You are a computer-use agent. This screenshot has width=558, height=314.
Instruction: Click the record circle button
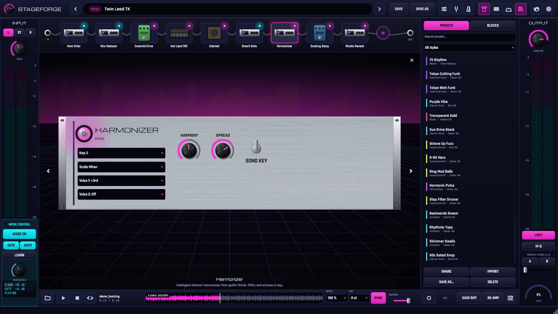429,298
